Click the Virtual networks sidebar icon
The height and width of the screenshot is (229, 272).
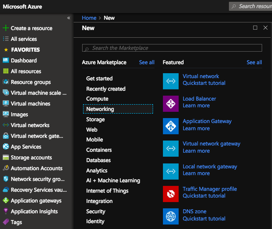point(6,125)
